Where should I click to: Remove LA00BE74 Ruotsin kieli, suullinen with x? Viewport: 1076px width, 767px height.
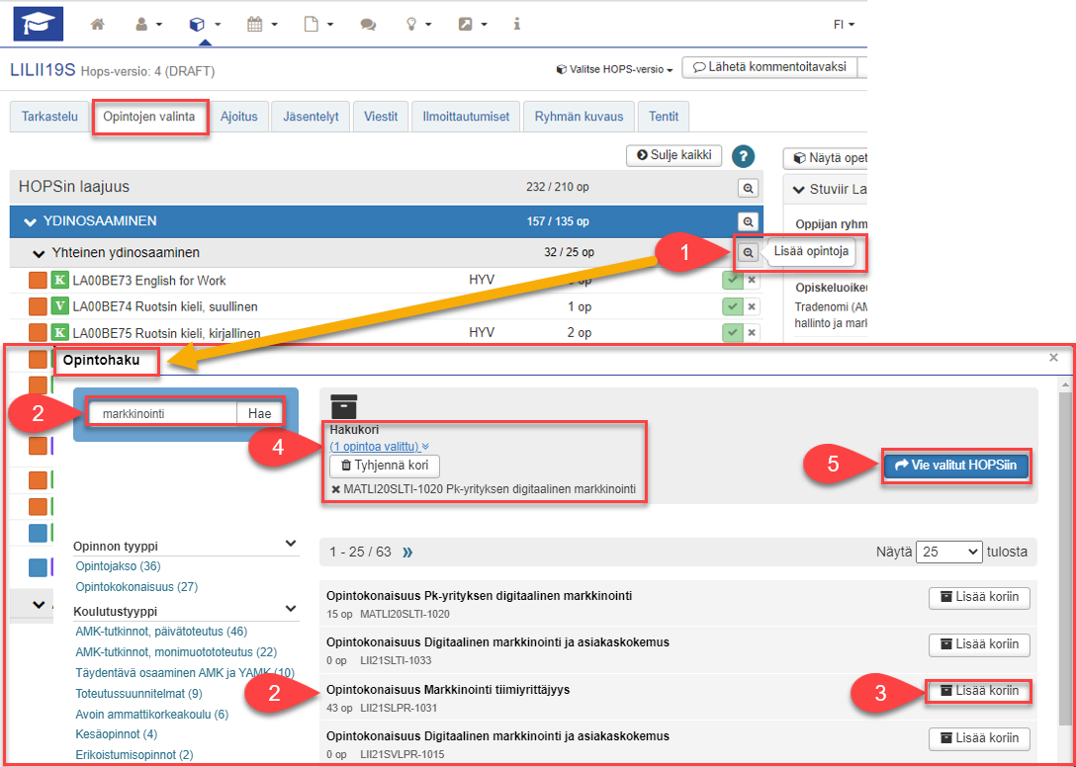click(x=751, y=306)
